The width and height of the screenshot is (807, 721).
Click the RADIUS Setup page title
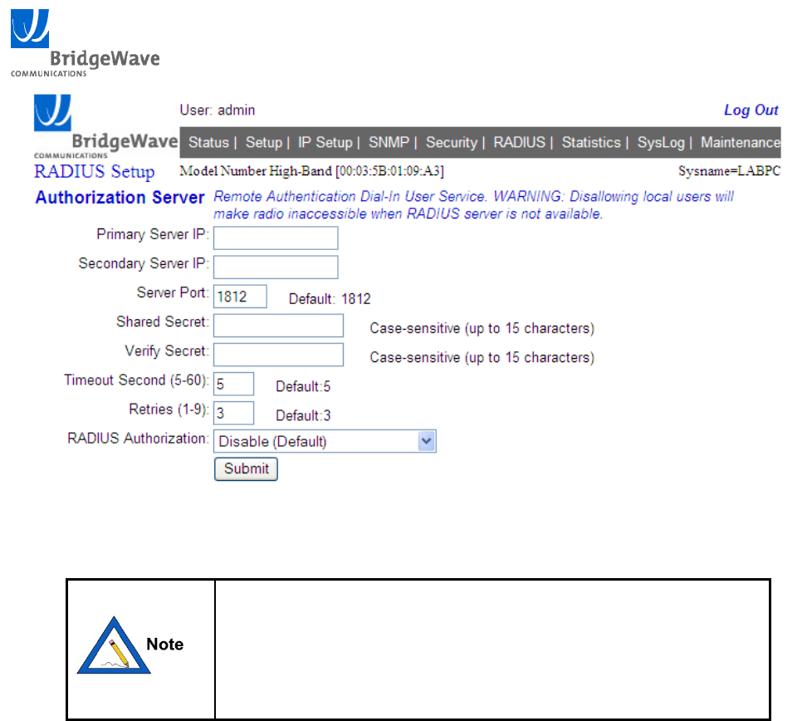[x=94, y=172]
